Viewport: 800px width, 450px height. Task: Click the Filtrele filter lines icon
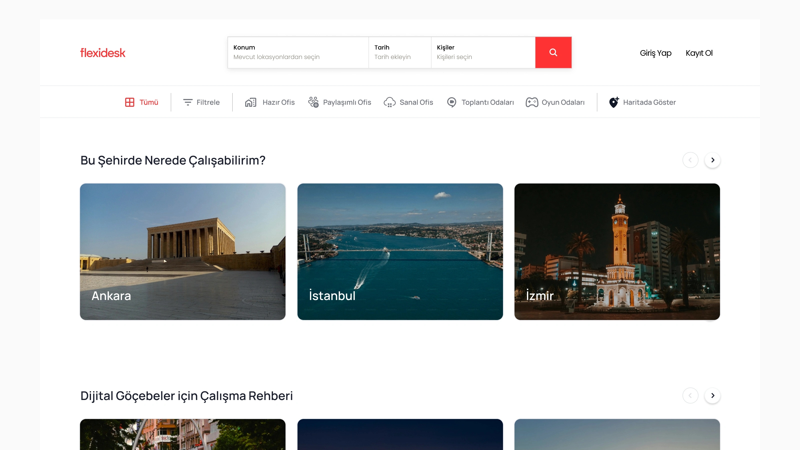pos(187,102)
